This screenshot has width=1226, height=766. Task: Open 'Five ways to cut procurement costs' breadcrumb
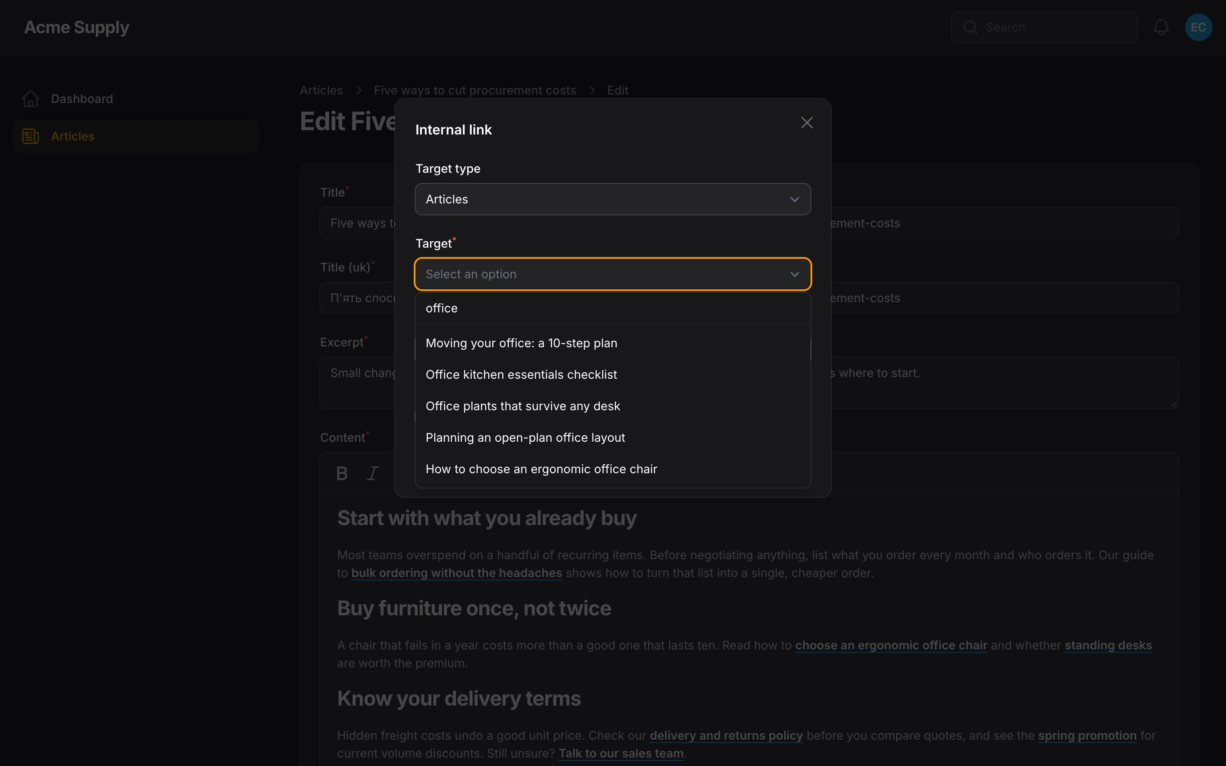(x=475, y=90)
